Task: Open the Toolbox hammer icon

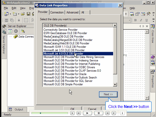Action: click(x=4, y=27)
